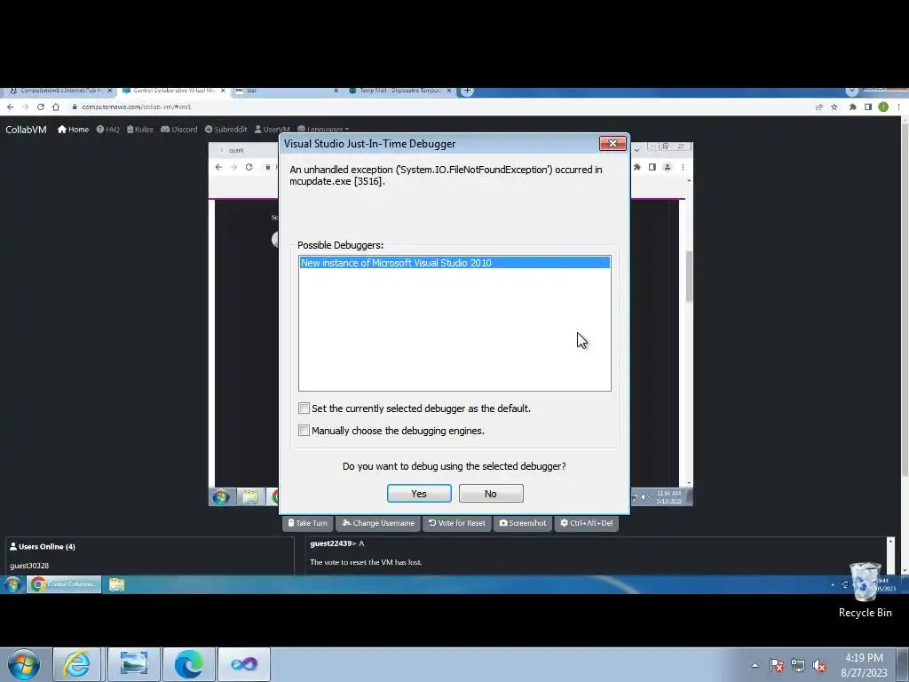Open the tab search dropdown arrow

[851, 91]
